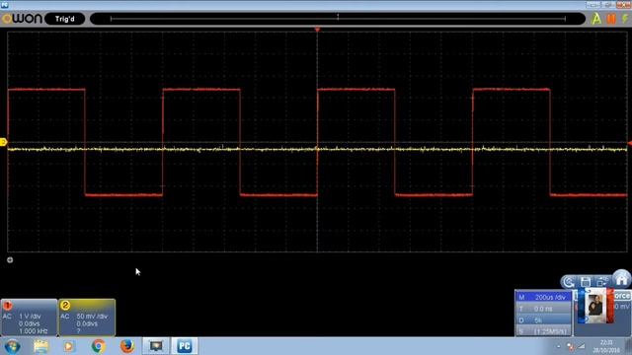Click timebase 'M 200us /div' row
This screenshot has width=632, height=355.
point(543,297)
